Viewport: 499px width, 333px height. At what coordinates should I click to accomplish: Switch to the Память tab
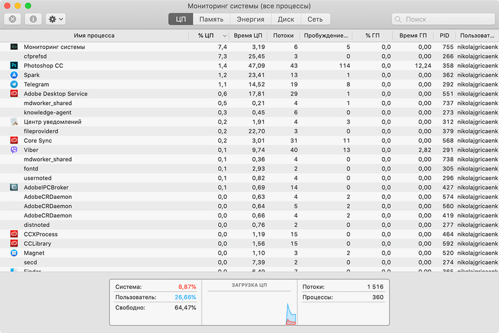pyautogui.click(x=211, y=19)
